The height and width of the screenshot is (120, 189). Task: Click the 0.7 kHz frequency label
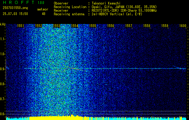tap(2, 99)
